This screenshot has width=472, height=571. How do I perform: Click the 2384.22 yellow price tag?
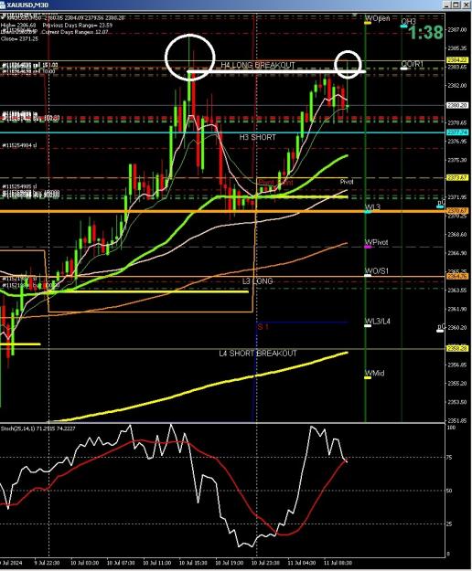pos(457,59)
